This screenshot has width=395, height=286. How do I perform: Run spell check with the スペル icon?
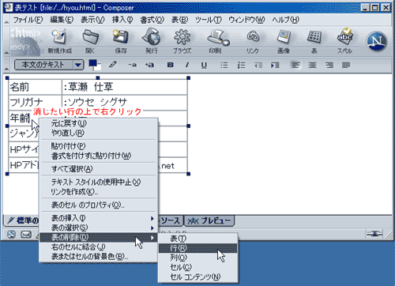point(344,41)
